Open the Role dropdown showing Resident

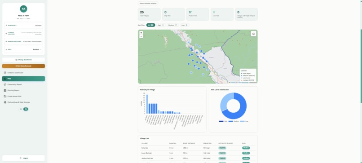(37, 49)
